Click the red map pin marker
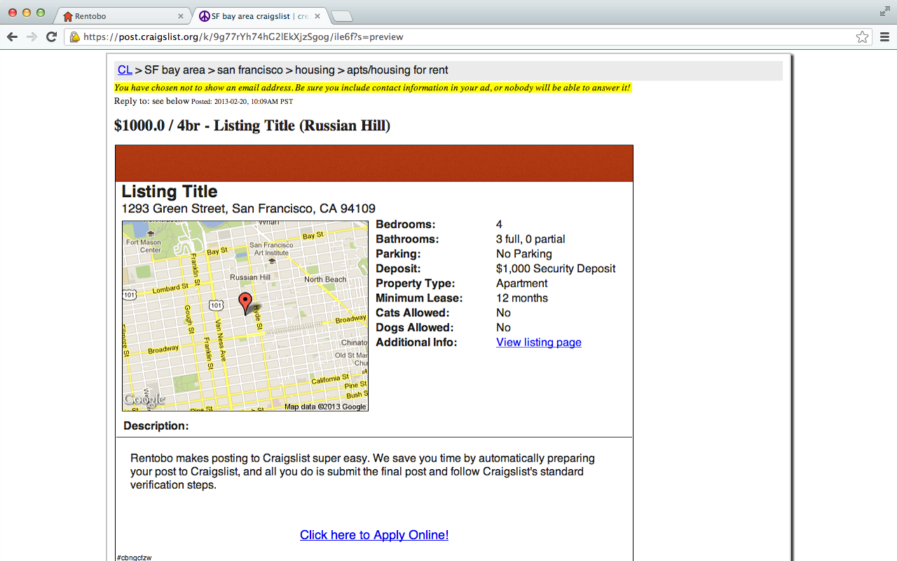This screenshot has height=561, width=897. click(245, 303)
